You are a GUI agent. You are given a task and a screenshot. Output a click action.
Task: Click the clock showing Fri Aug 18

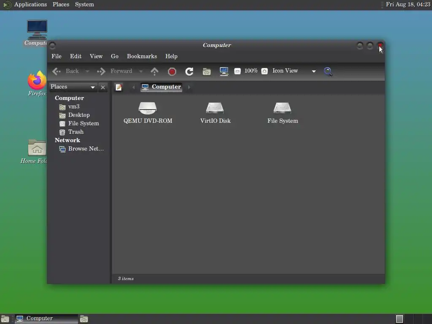click(x=408, y=4)
